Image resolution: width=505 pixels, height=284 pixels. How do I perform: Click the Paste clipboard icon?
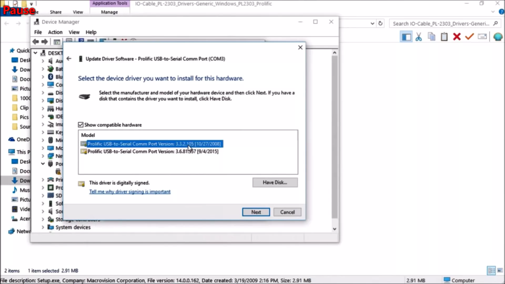coord(444,37)
